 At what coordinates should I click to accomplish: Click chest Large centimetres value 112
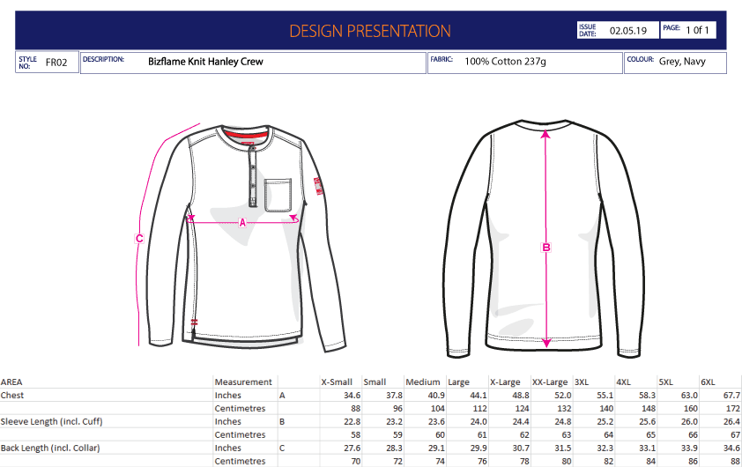tap(480, 408)
